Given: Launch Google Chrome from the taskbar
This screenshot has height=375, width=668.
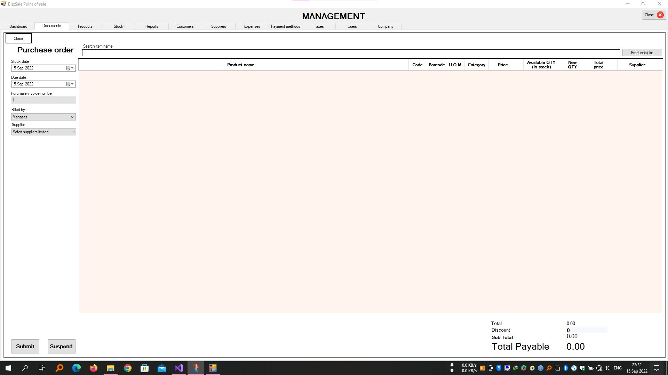Looking at the screenshot, I should pyautogui.click(x=128, y=368).
